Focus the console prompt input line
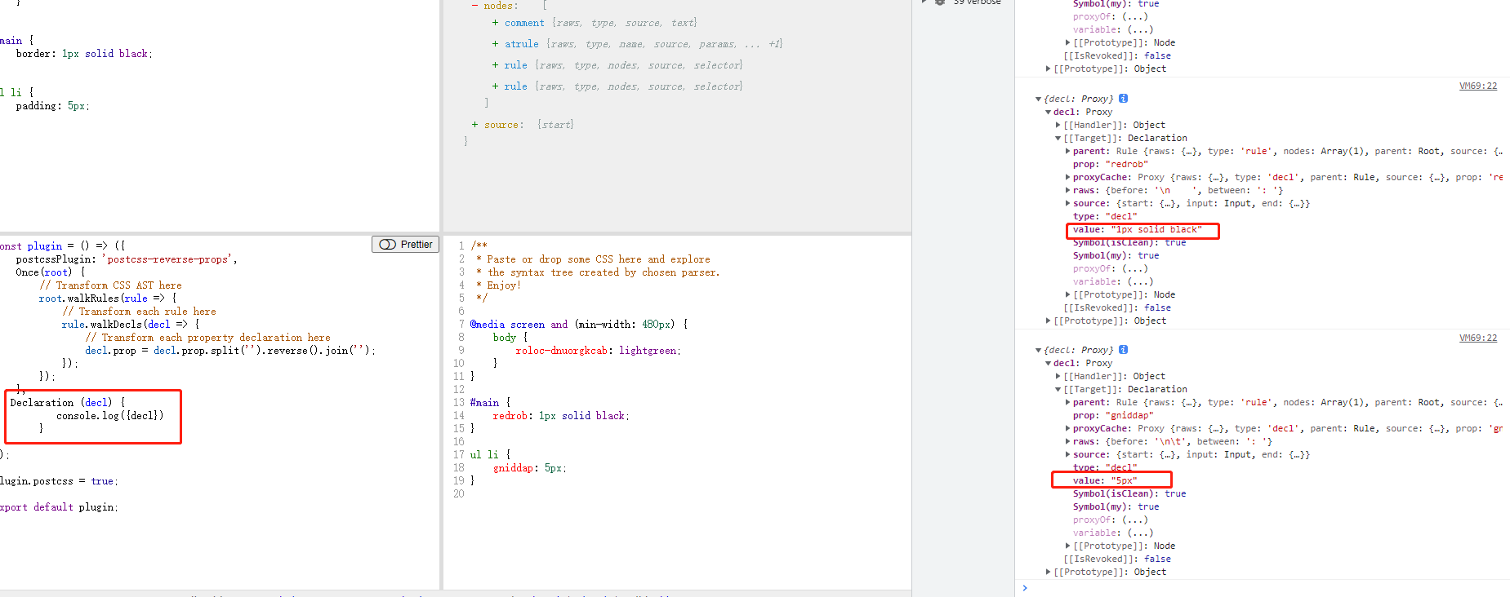The image size is (1510, 597). click(1266, 587)
